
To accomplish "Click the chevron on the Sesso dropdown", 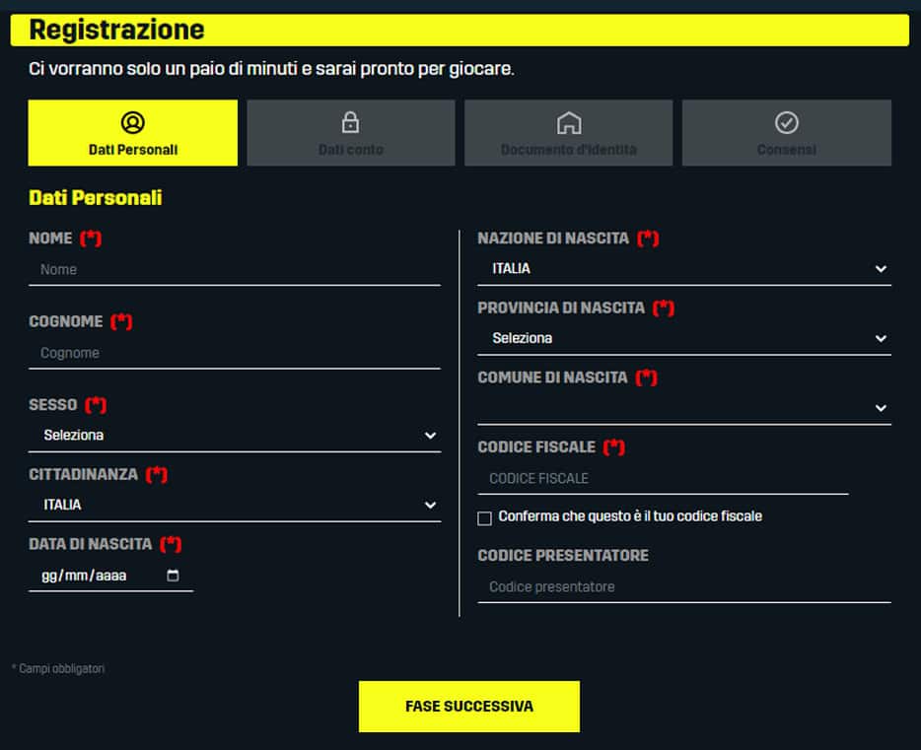I will [x=429, y=435].
